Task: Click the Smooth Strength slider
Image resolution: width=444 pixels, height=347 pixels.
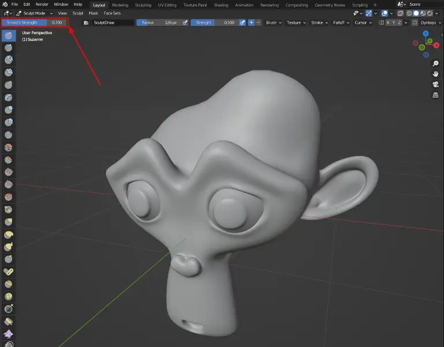Action: (34, 23)
